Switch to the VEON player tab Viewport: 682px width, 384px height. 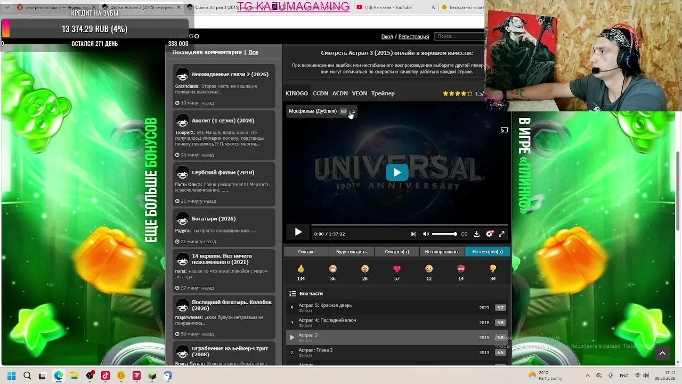(359, 93)
